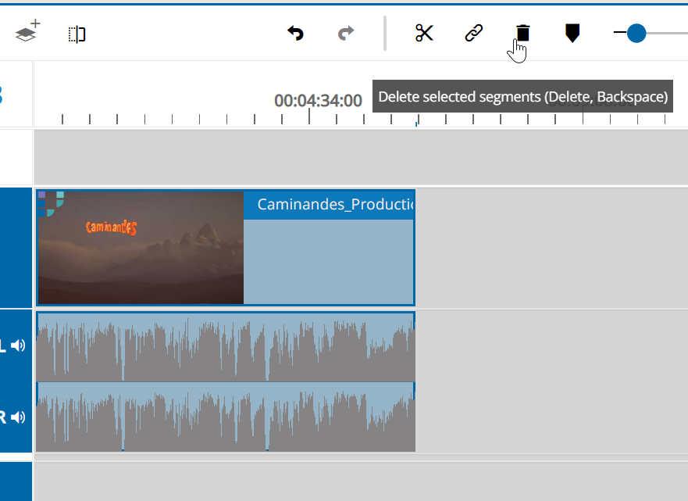Redo the last edit
The image size is (688, 501).
[345, 34]
